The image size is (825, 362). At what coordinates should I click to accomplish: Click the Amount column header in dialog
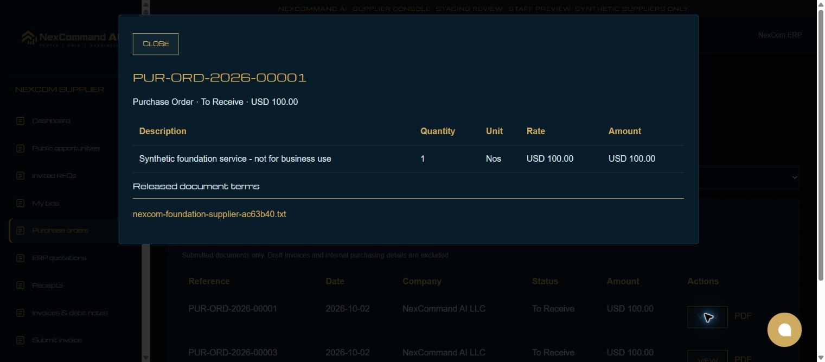tap(625, 131)
